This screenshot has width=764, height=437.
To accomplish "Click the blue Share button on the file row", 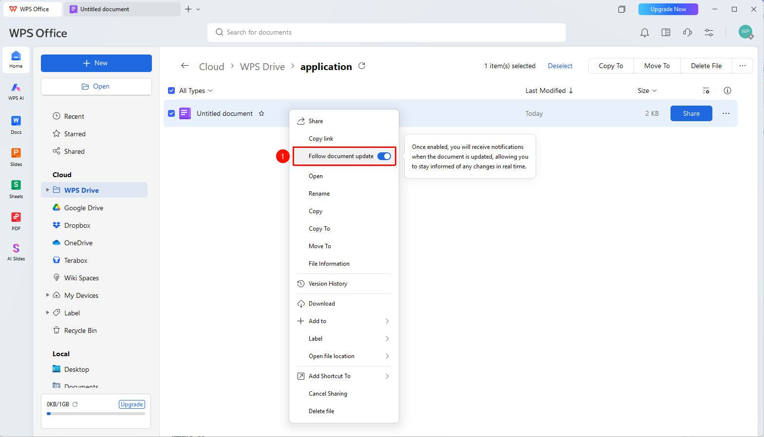I will [x=691, y=113].
